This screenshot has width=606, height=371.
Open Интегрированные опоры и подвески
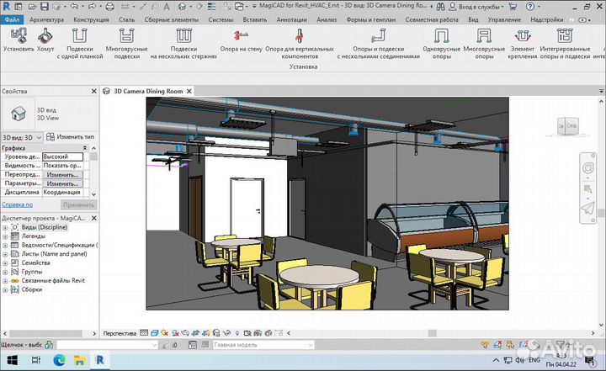[565, 44]
